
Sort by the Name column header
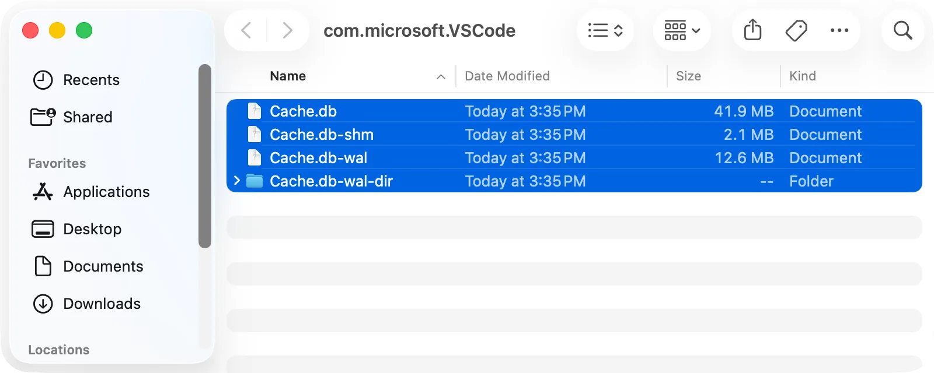coord(288,76)
